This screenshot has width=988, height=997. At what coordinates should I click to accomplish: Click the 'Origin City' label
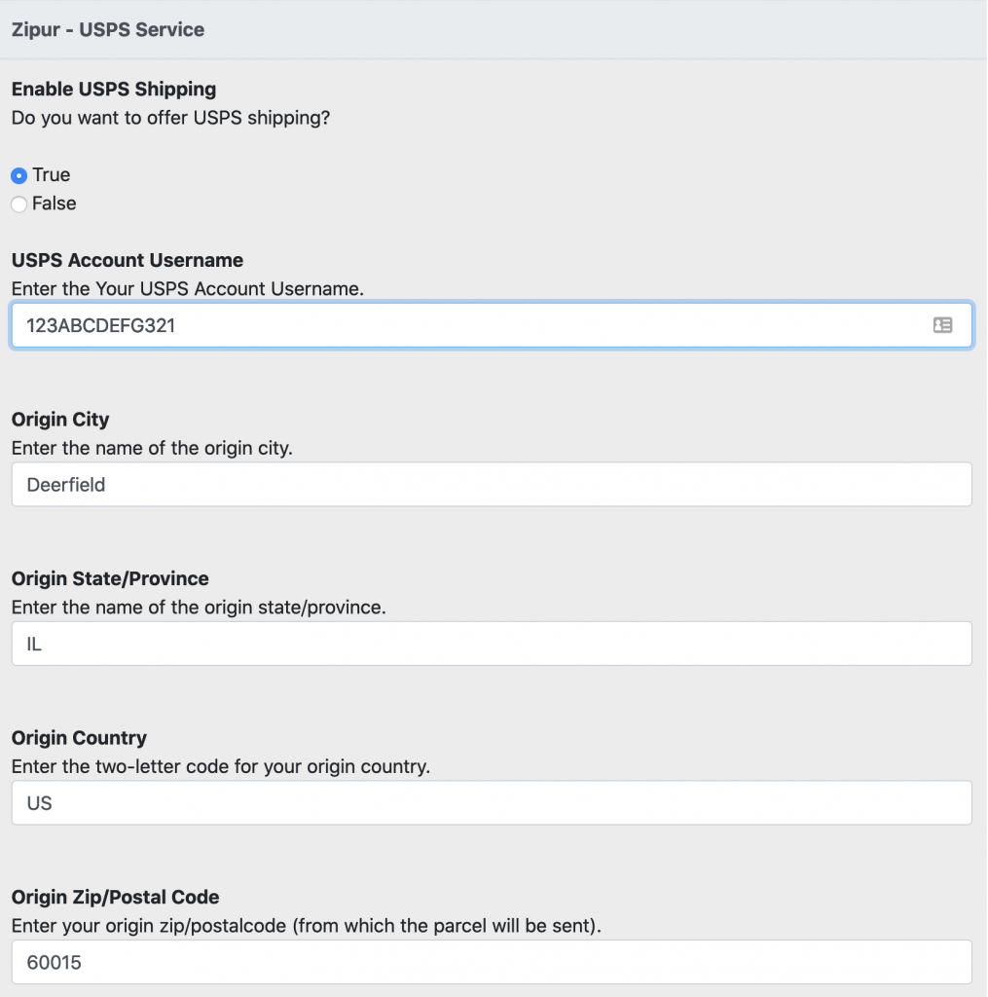click(60, 420)
